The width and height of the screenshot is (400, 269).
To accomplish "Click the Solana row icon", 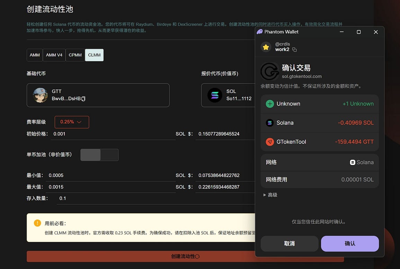I will click(270, 123).
